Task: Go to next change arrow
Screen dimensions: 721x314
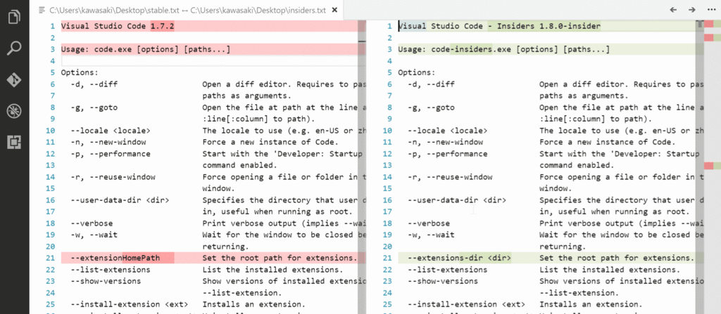Action: click(x=691, y=10)
